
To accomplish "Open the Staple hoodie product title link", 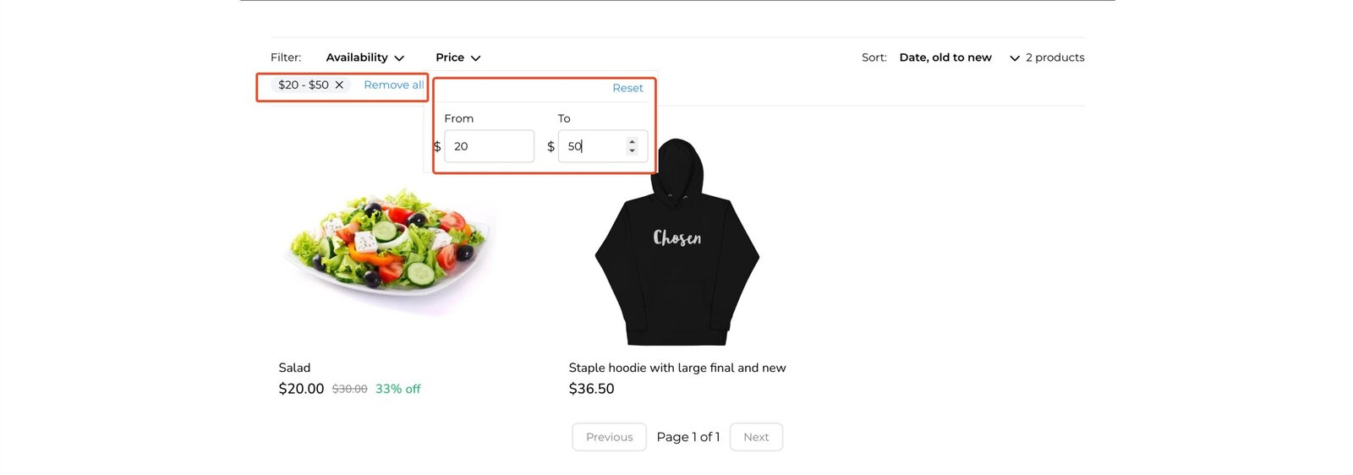I will [x=676, y=368].
